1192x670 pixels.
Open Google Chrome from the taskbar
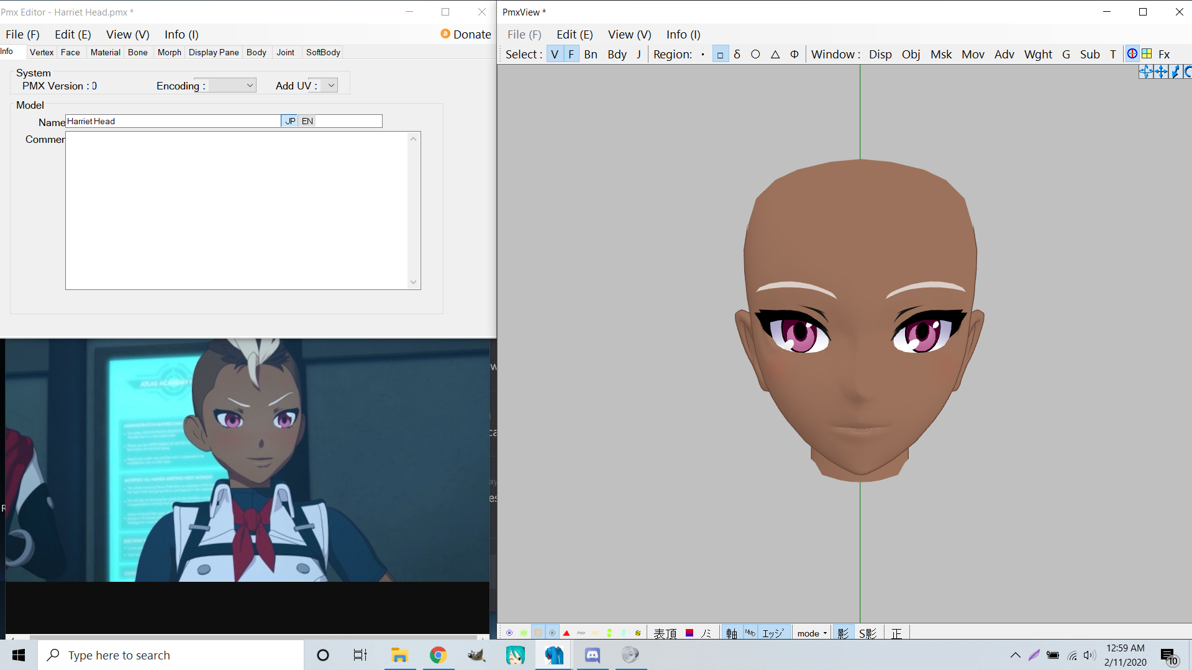(438, 654)
